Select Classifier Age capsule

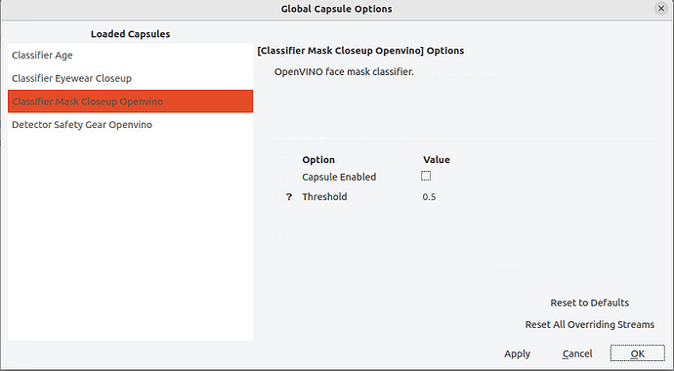pyautogui.click(x=130, y=55)
